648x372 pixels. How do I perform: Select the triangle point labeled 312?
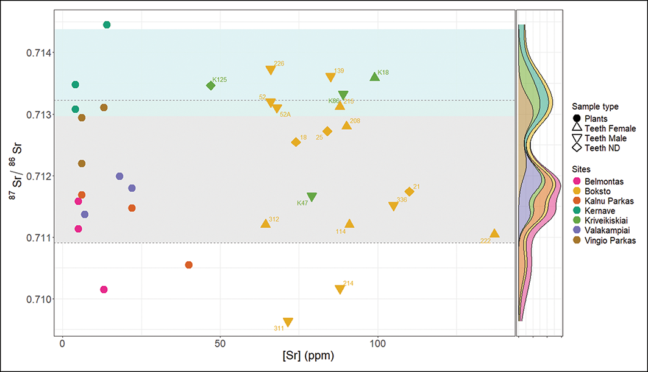click(x=266, y=223)
